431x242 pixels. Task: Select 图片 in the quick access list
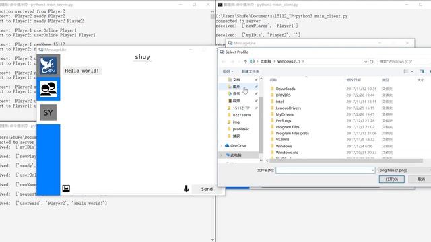coord(236,87)
